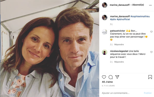154x97 pixels.
Task: Like patoustvictor's comment
Action: click(x=151, y=32)
